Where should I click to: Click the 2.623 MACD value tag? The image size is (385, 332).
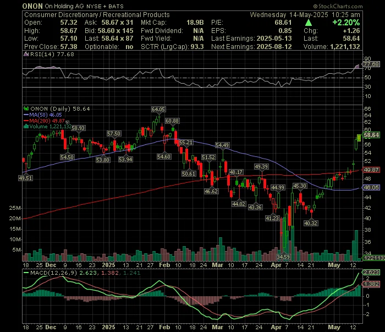click(371, 273)
